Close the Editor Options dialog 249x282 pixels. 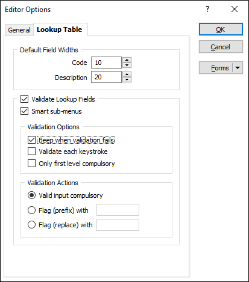point(235,9)
